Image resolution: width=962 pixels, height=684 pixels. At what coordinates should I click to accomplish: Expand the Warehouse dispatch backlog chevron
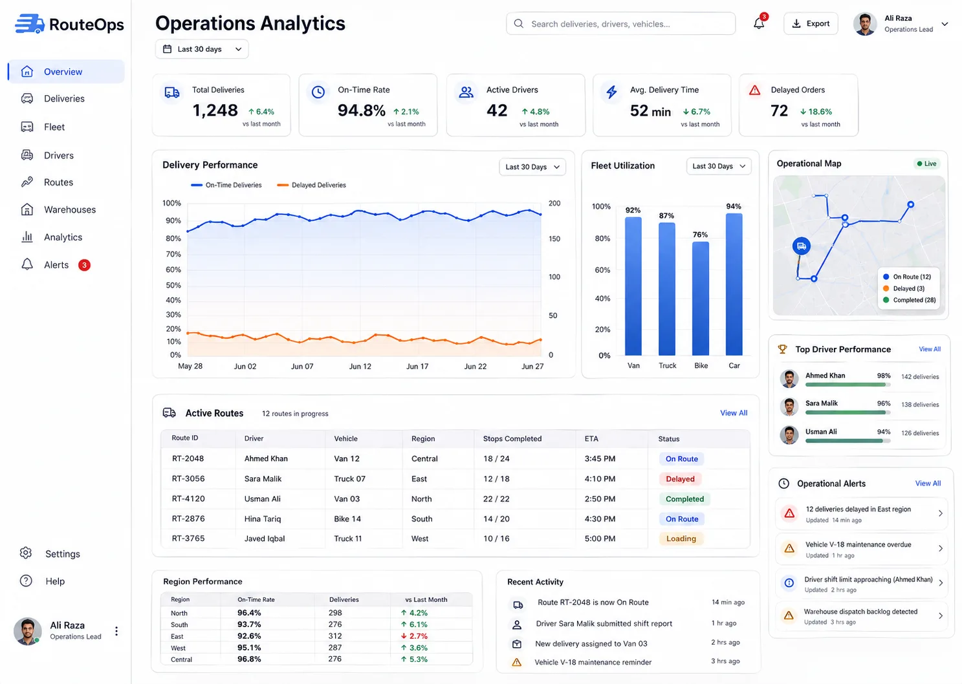940,616
